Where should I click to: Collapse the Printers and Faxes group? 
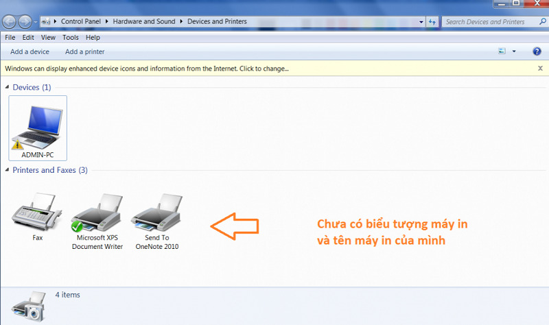coord(7,170)
